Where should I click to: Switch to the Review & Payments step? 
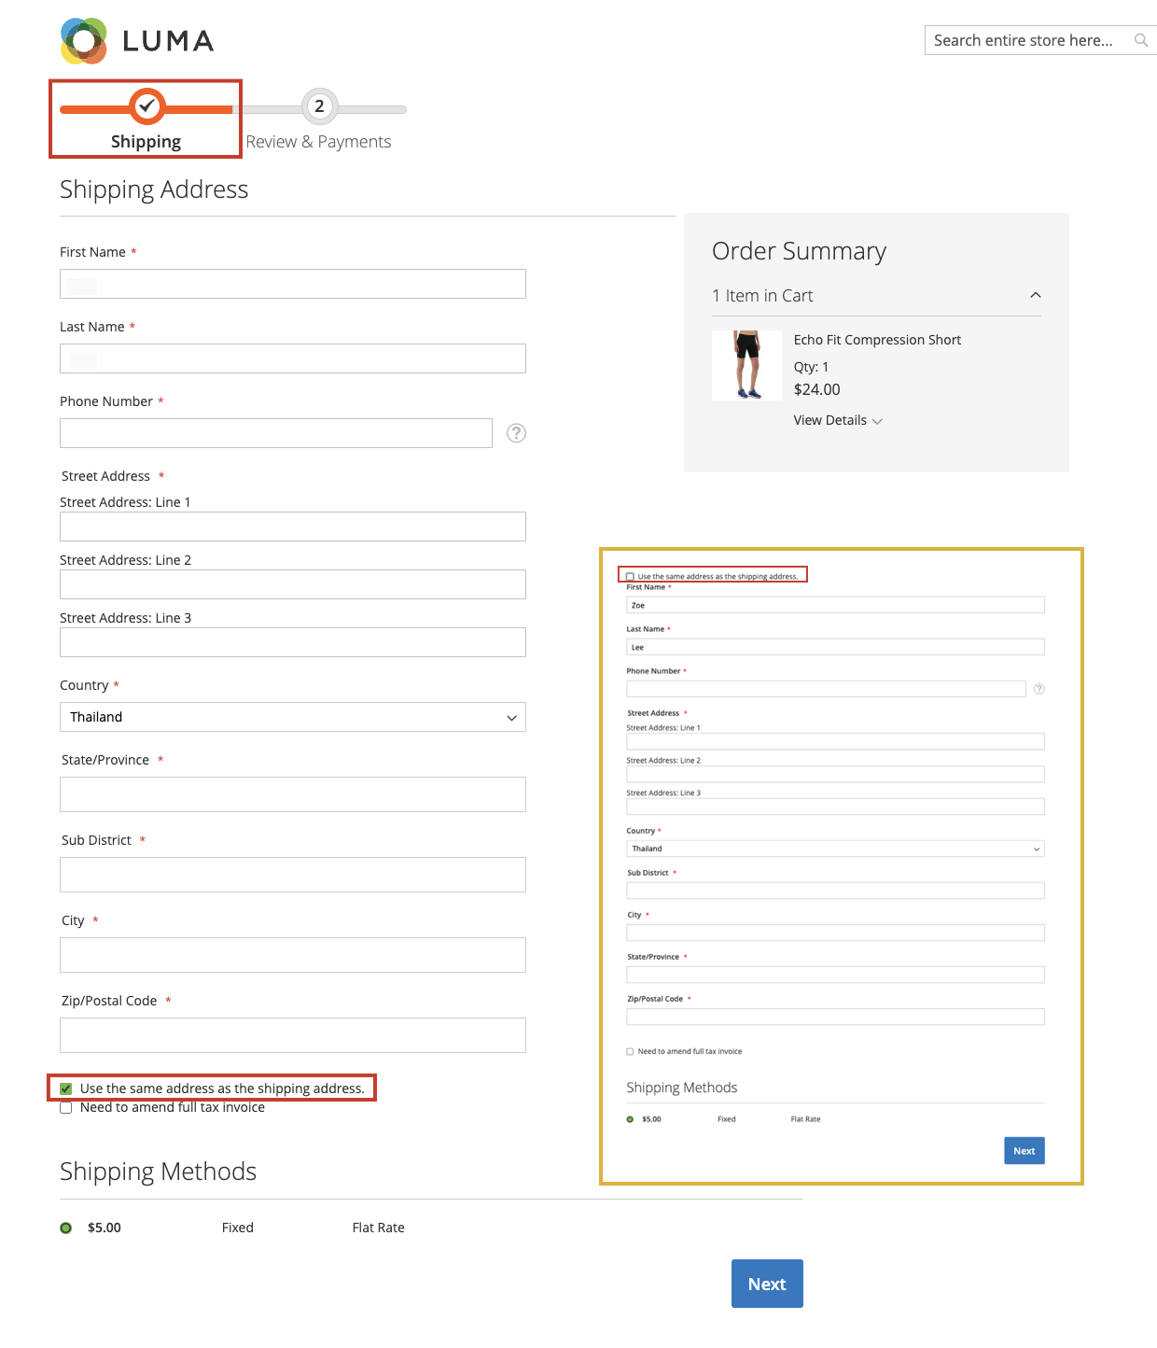click(318, 141)
